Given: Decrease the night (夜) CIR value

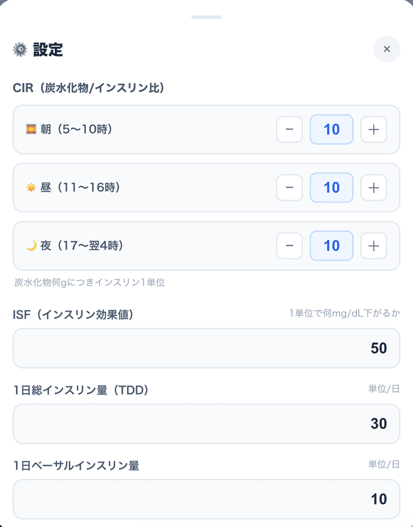Looking at the screenshot, I should pyautogui.click(x=289, y=246).
